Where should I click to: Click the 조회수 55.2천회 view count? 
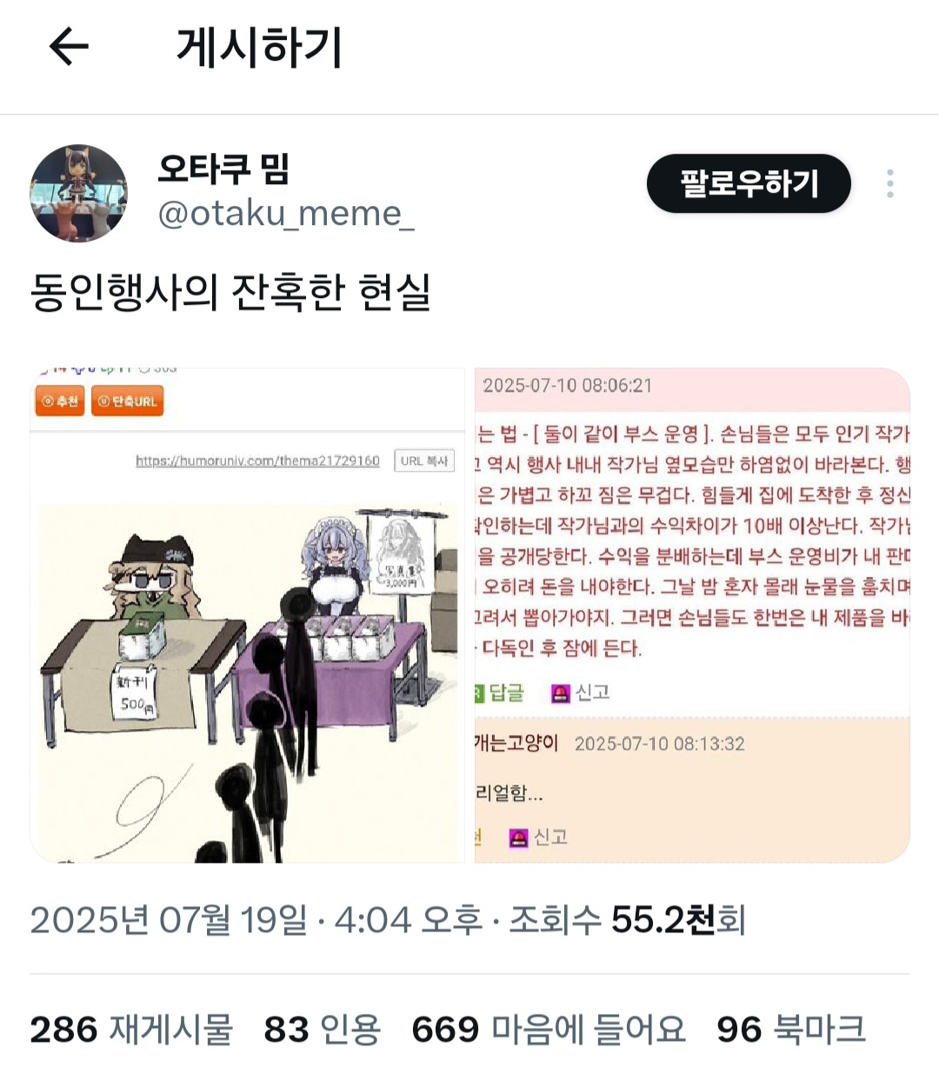click(627, 920)
